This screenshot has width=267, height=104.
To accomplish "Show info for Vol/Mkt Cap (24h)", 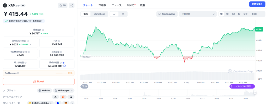I will point(29,52).
